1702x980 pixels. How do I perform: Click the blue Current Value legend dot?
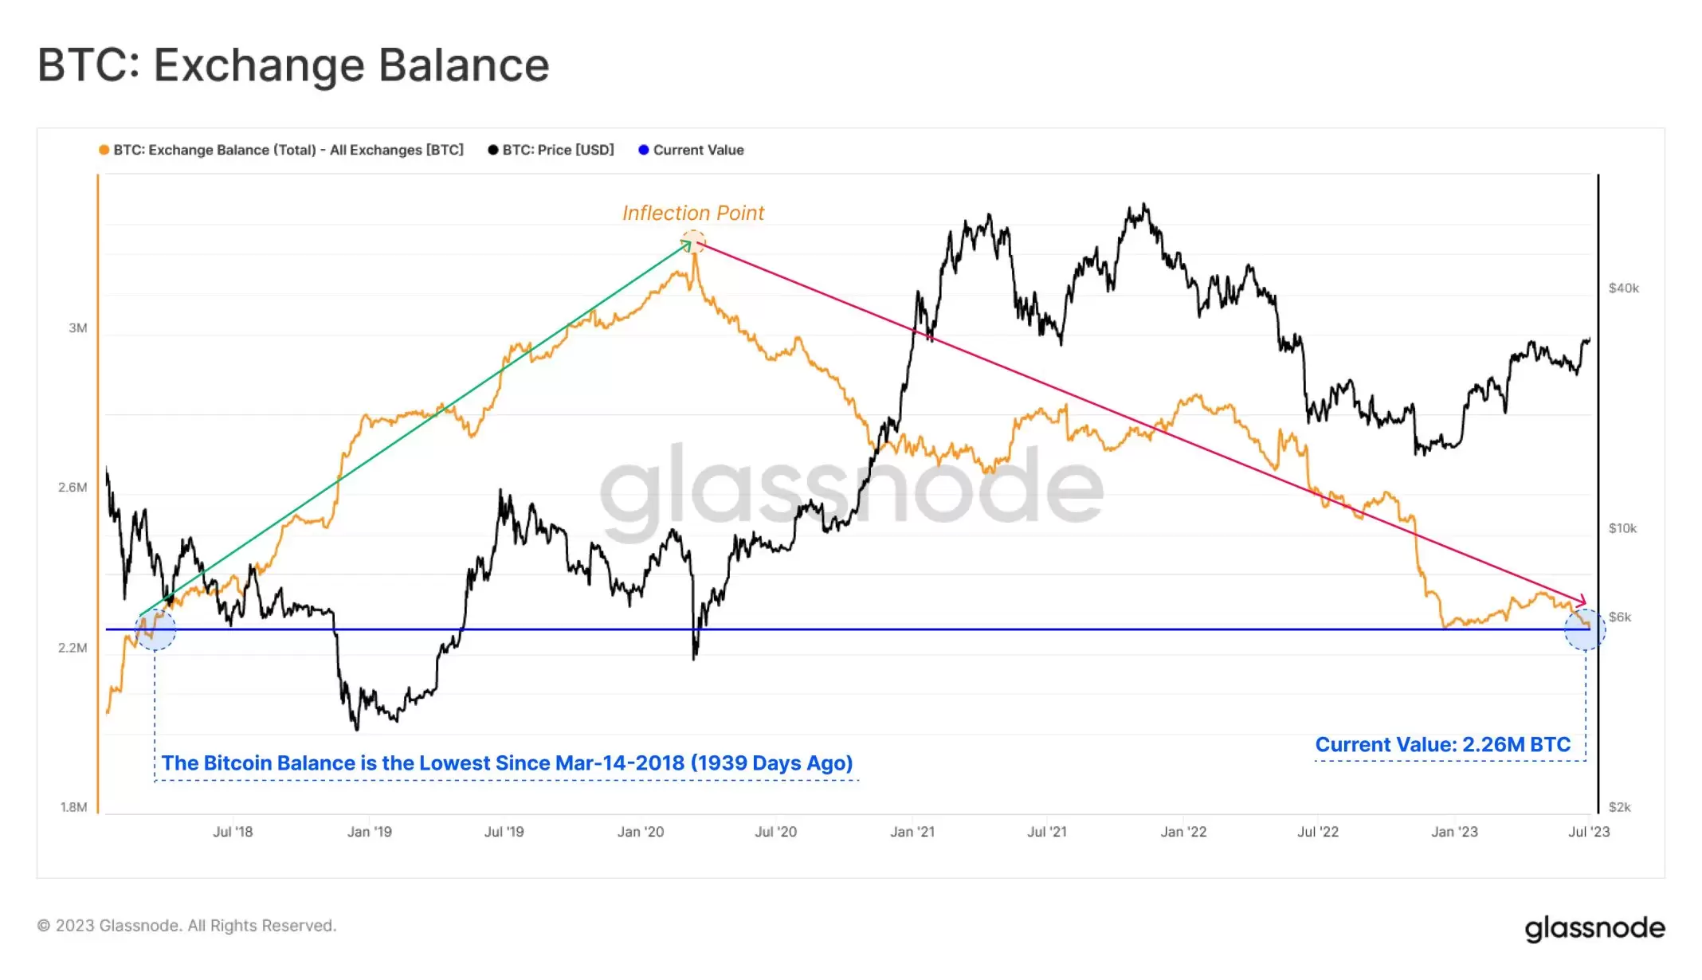click(644, 150)
